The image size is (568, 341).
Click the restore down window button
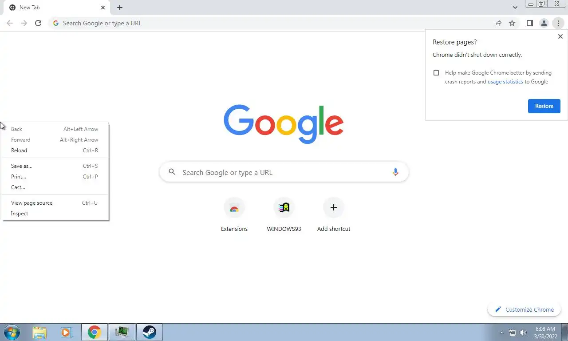542,4
